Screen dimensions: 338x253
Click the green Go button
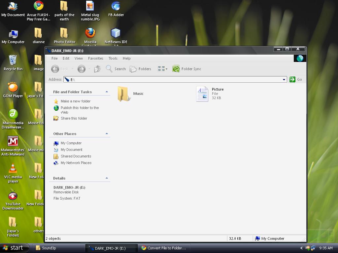point(293,79)
